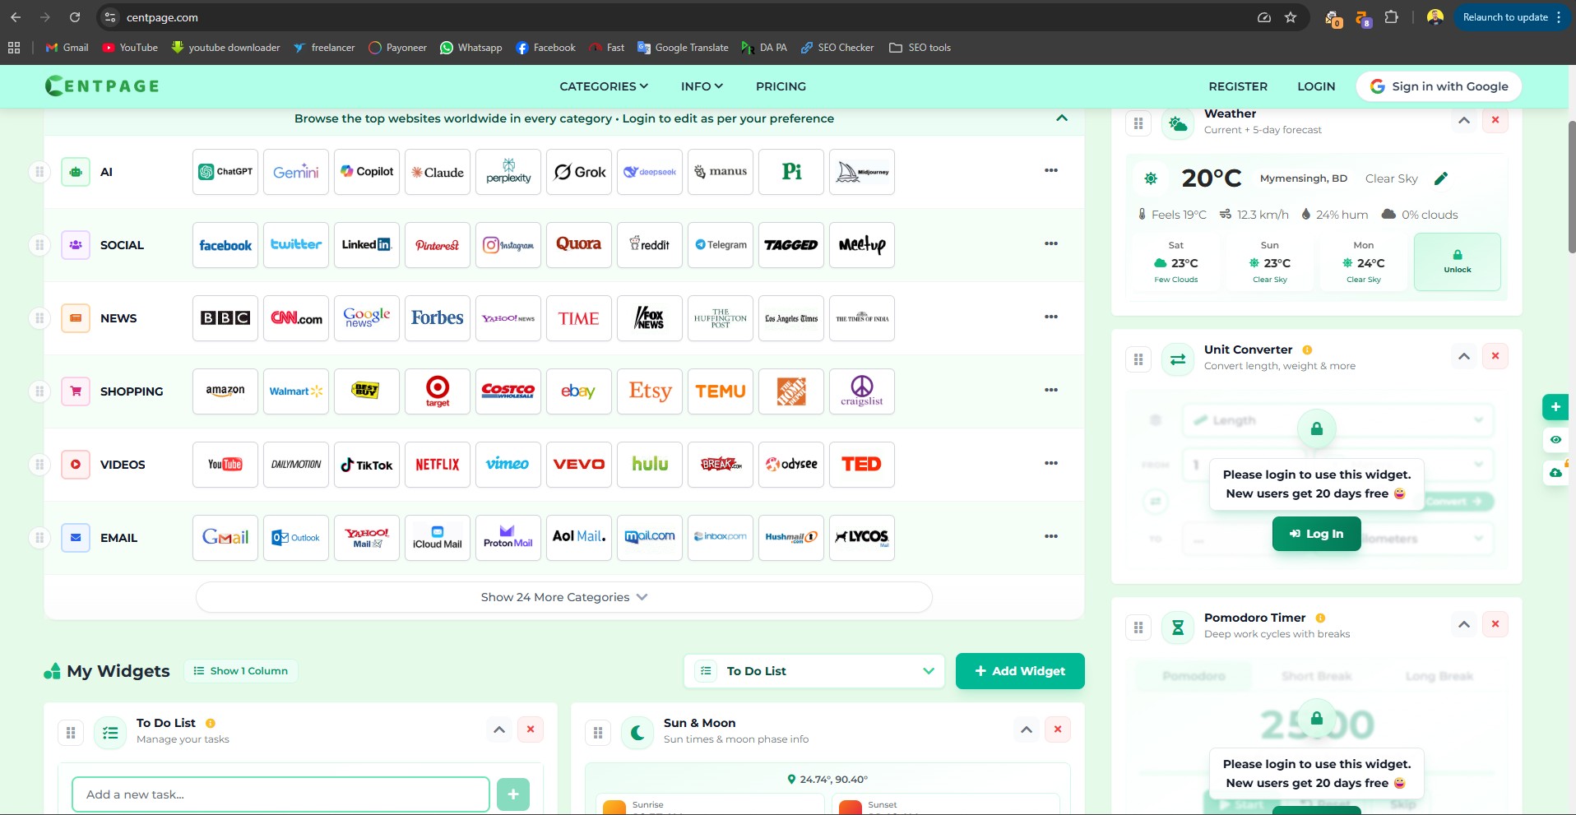Screen dimensions: 1576x815
Task: Sign in with Google
Action: coord(1439,86)
